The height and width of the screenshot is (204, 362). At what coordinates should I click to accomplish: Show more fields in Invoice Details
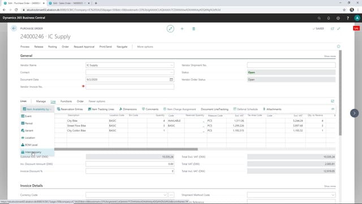330,186
